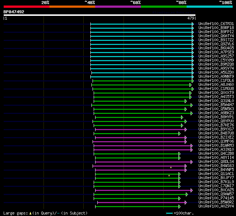Click the purple alignment bar for B9YXG7
This screenshot has width=236, height=216.
tap(140, 129)
